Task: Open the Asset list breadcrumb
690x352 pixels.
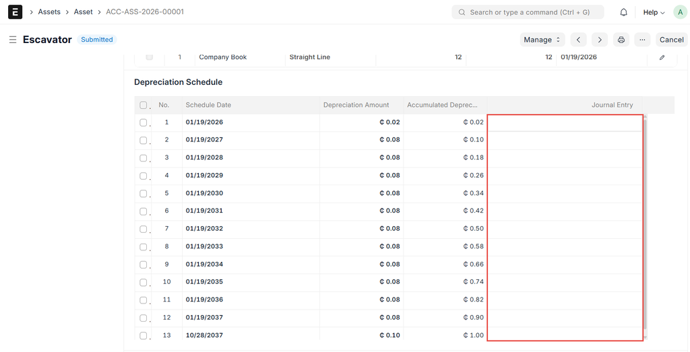Action: pos(84,12)
